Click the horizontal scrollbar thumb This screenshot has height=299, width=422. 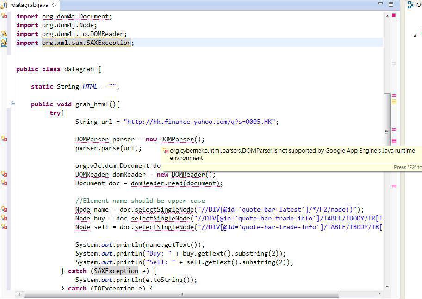[181, 294]
